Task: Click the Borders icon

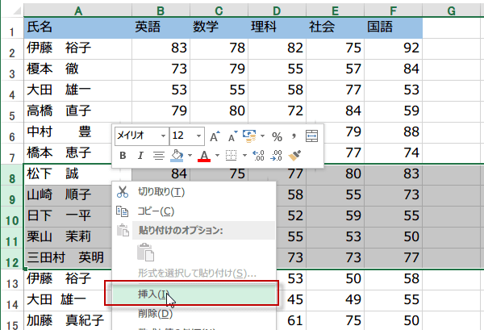Action: (x=231, y=156)
